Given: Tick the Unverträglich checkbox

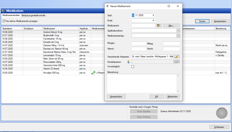Looking at the screenshot, I should (133, 67).
